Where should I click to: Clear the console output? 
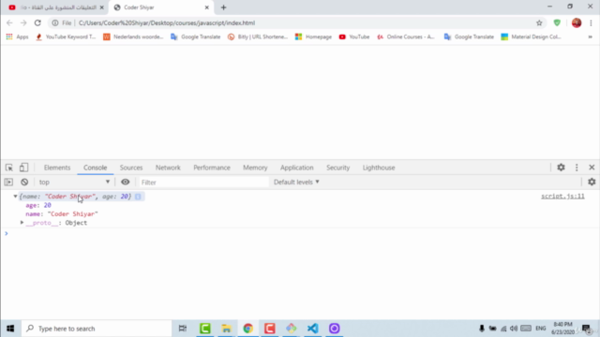(x=24, y=183)
